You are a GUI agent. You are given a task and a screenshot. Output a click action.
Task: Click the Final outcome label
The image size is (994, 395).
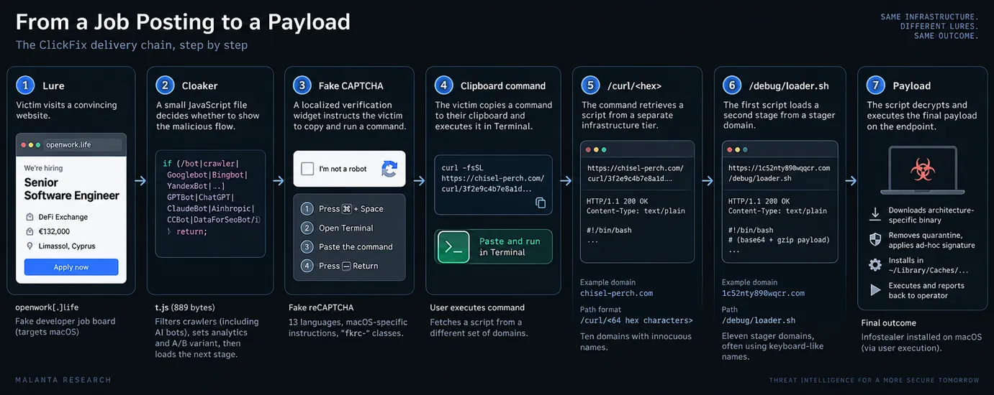click(889, 323)
